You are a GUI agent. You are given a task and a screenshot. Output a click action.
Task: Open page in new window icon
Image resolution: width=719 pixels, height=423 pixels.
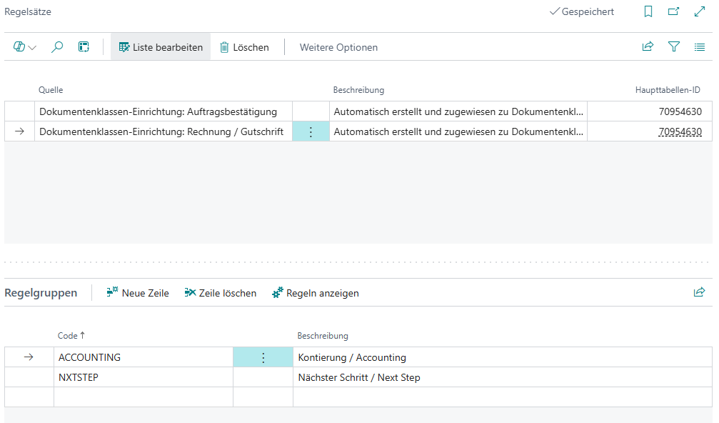click(x=673, y=12)
